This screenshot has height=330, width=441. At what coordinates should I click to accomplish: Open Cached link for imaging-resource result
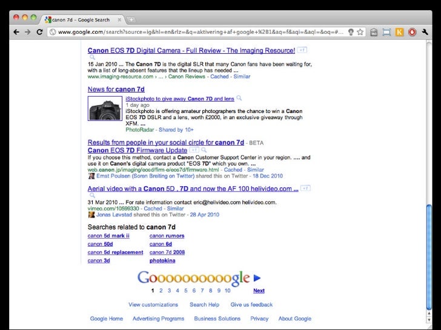pos(219,77)
